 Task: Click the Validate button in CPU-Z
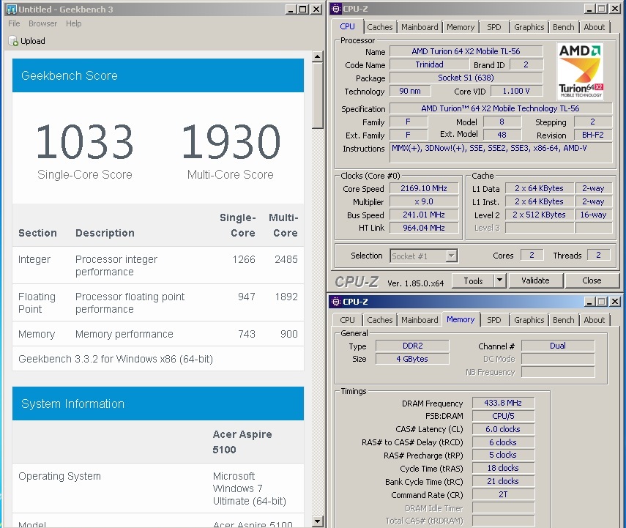click(x=535, y=280)
